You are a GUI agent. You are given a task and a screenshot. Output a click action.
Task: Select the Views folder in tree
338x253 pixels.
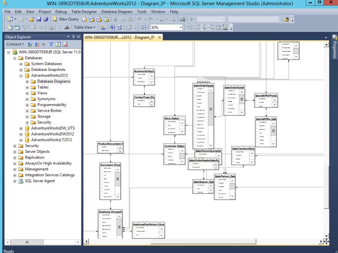point(42,93)
